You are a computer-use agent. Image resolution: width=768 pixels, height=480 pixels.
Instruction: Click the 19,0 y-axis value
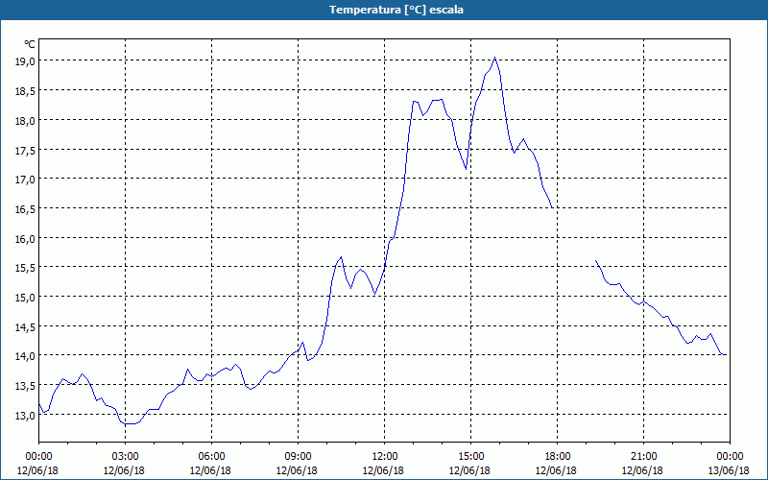(26, 61)
